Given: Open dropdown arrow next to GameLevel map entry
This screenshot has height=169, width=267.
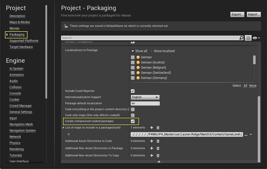Looking at the screenshot, I should [251, 134].
